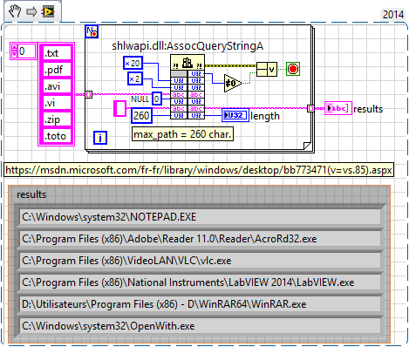
Task: Click the not-equal-to-zero comparison triangle
Action: [x=233, y=84]
